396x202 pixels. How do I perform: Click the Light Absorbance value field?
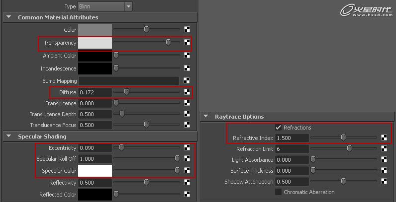pos(292,160)
